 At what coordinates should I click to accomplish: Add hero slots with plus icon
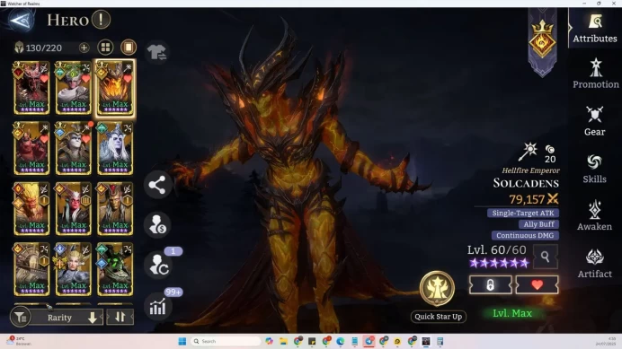click(x=84, y=48)
